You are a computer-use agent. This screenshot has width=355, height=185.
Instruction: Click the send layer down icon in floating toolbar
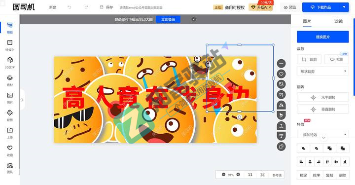[281, 136]
